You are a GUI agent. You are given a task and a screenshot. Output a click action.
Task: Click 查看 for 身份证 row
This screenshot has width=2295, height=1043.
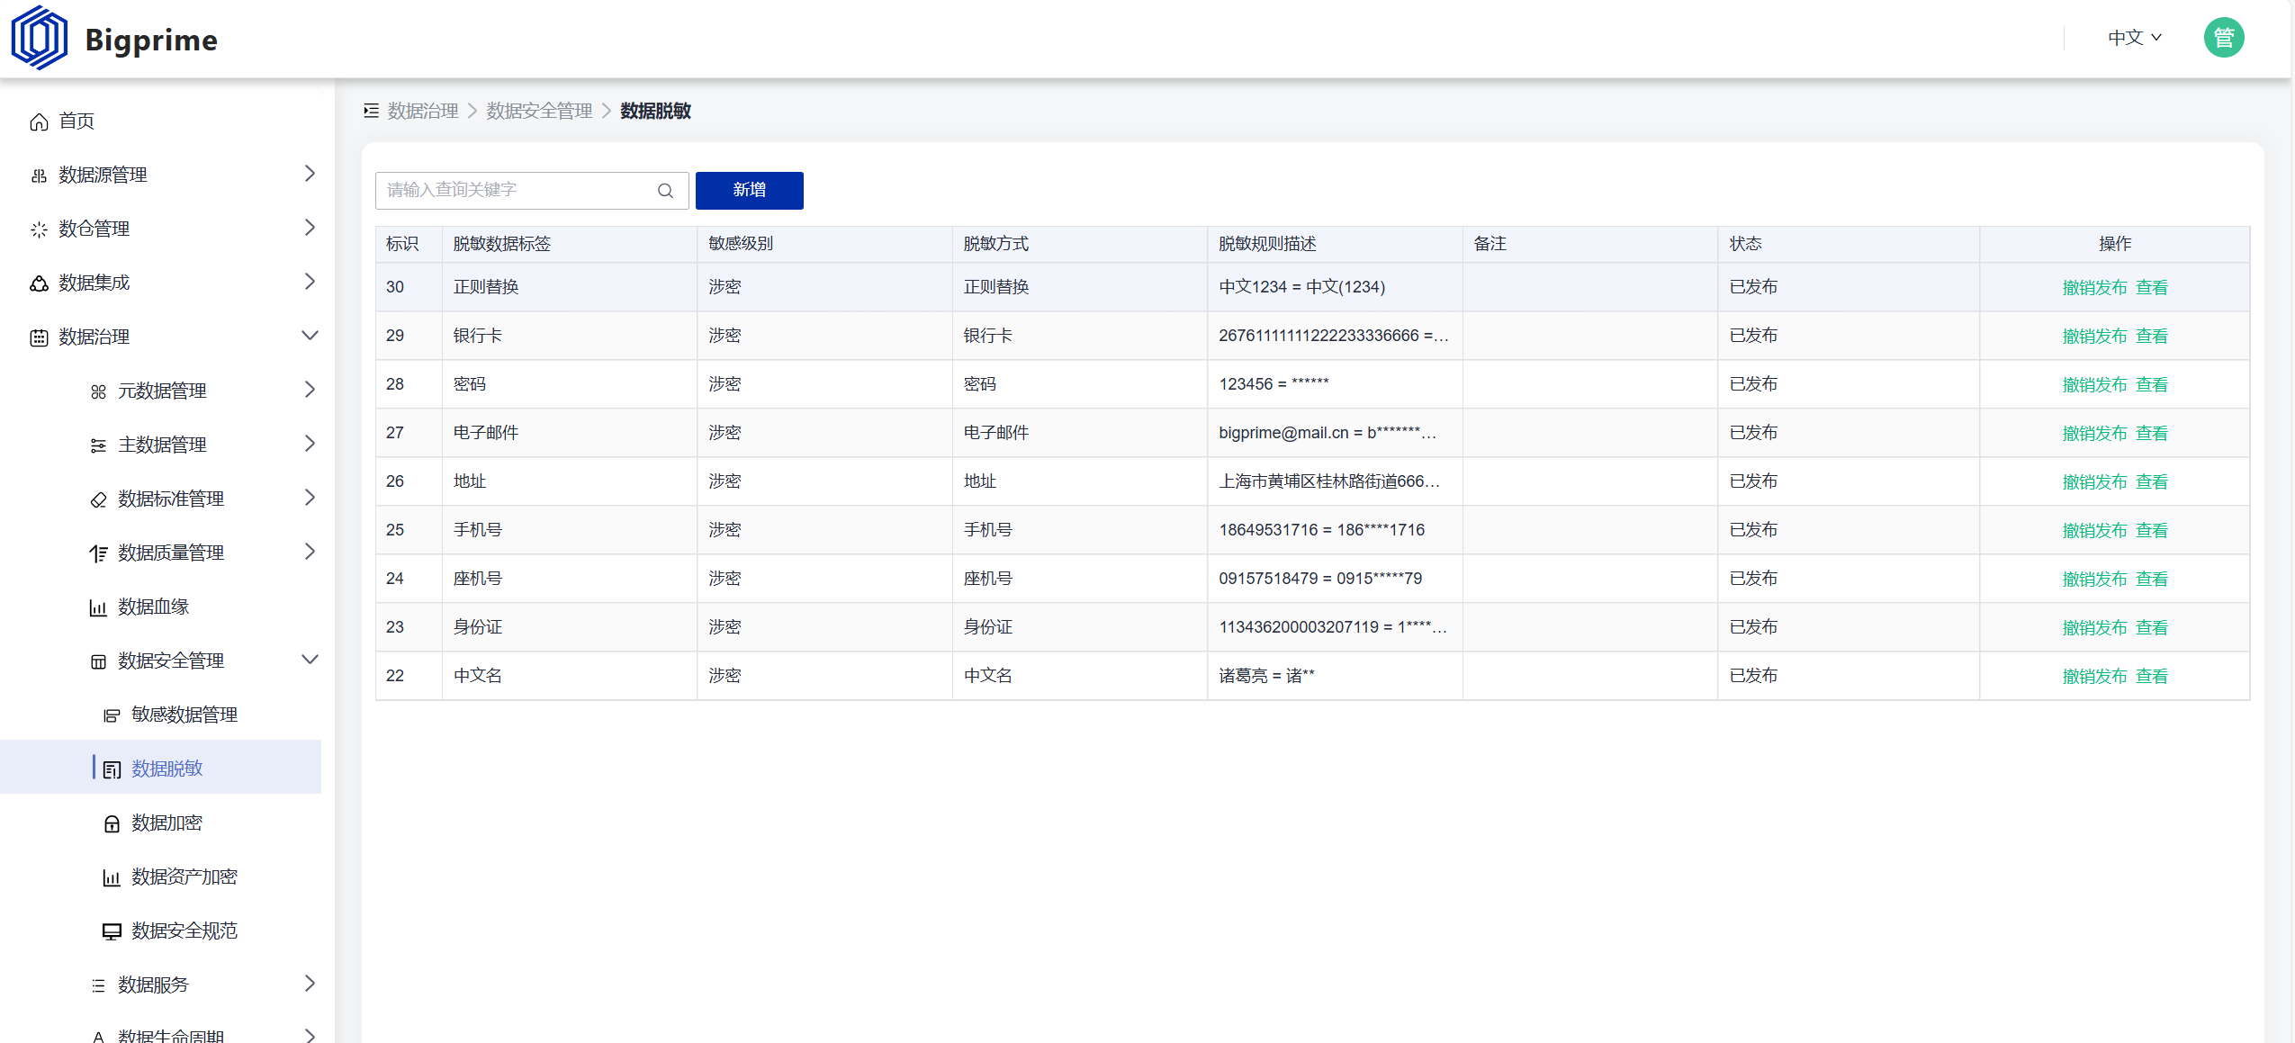(x=2152, y=627)
